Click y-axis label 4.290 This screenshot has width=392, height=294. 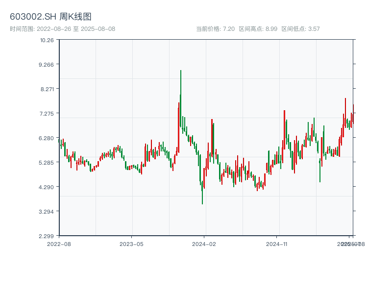click(x=46, y=187)
